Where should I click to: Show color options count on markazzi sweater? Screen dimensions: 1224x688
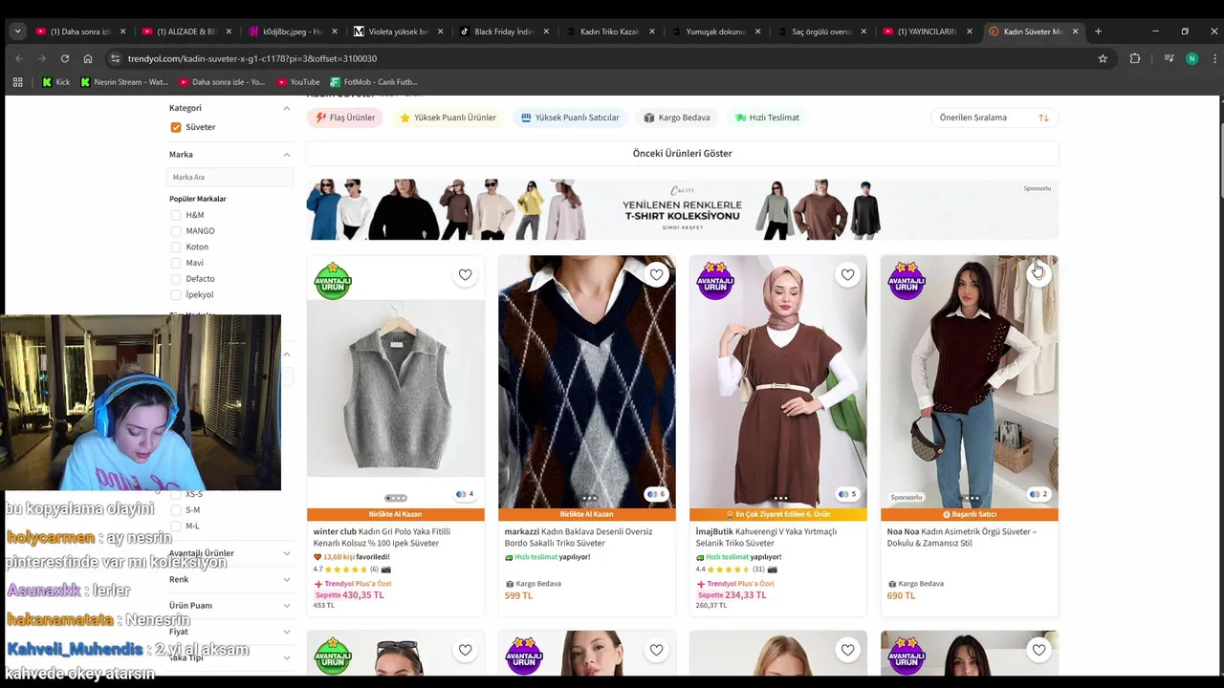[x=657, y=494]
